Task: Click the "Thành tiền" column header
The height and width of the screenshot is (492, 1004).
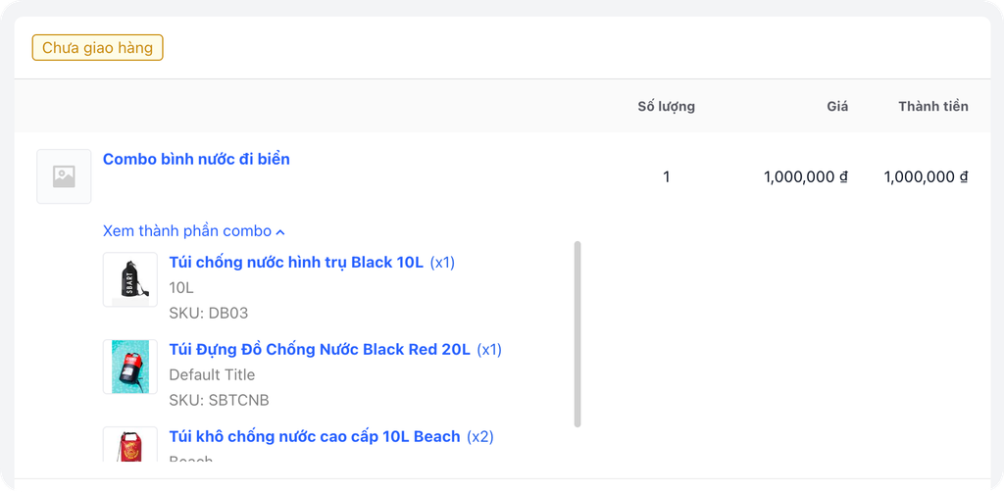Action: pos(932,106)
